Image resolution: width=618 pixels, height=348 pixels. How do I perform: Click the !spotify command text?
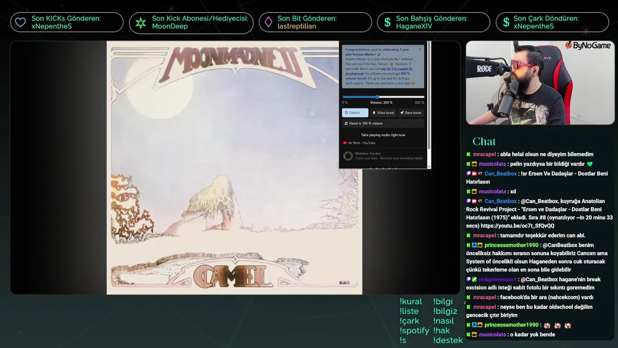[x=414, y=331]
